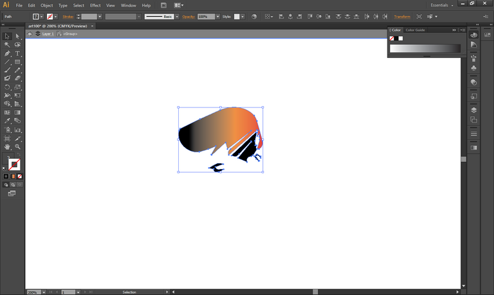
Task: Enable Draw Behind mode
Action: coord(13,185)
